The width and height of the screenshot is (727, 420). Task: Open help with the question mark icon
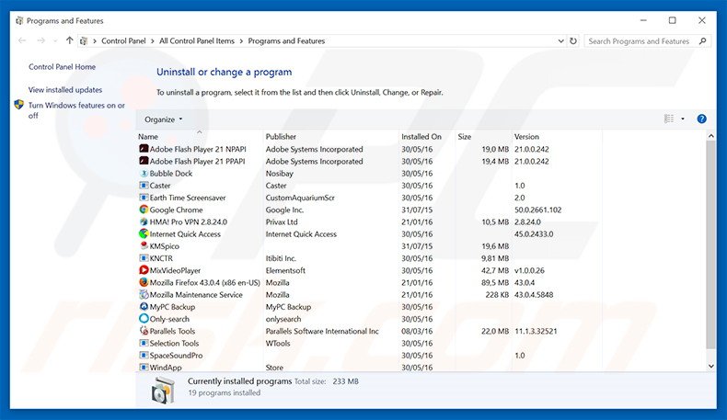pos(701,119)
